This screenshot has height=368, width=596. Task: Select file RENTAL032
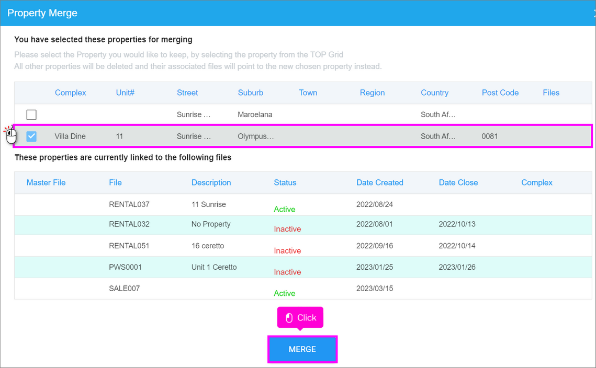tap(129, 224)
